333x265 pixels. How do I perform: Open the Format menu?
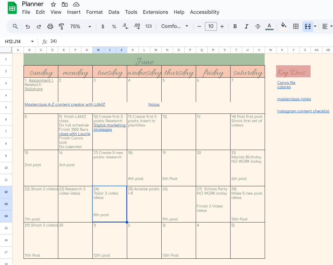[94, 12]
